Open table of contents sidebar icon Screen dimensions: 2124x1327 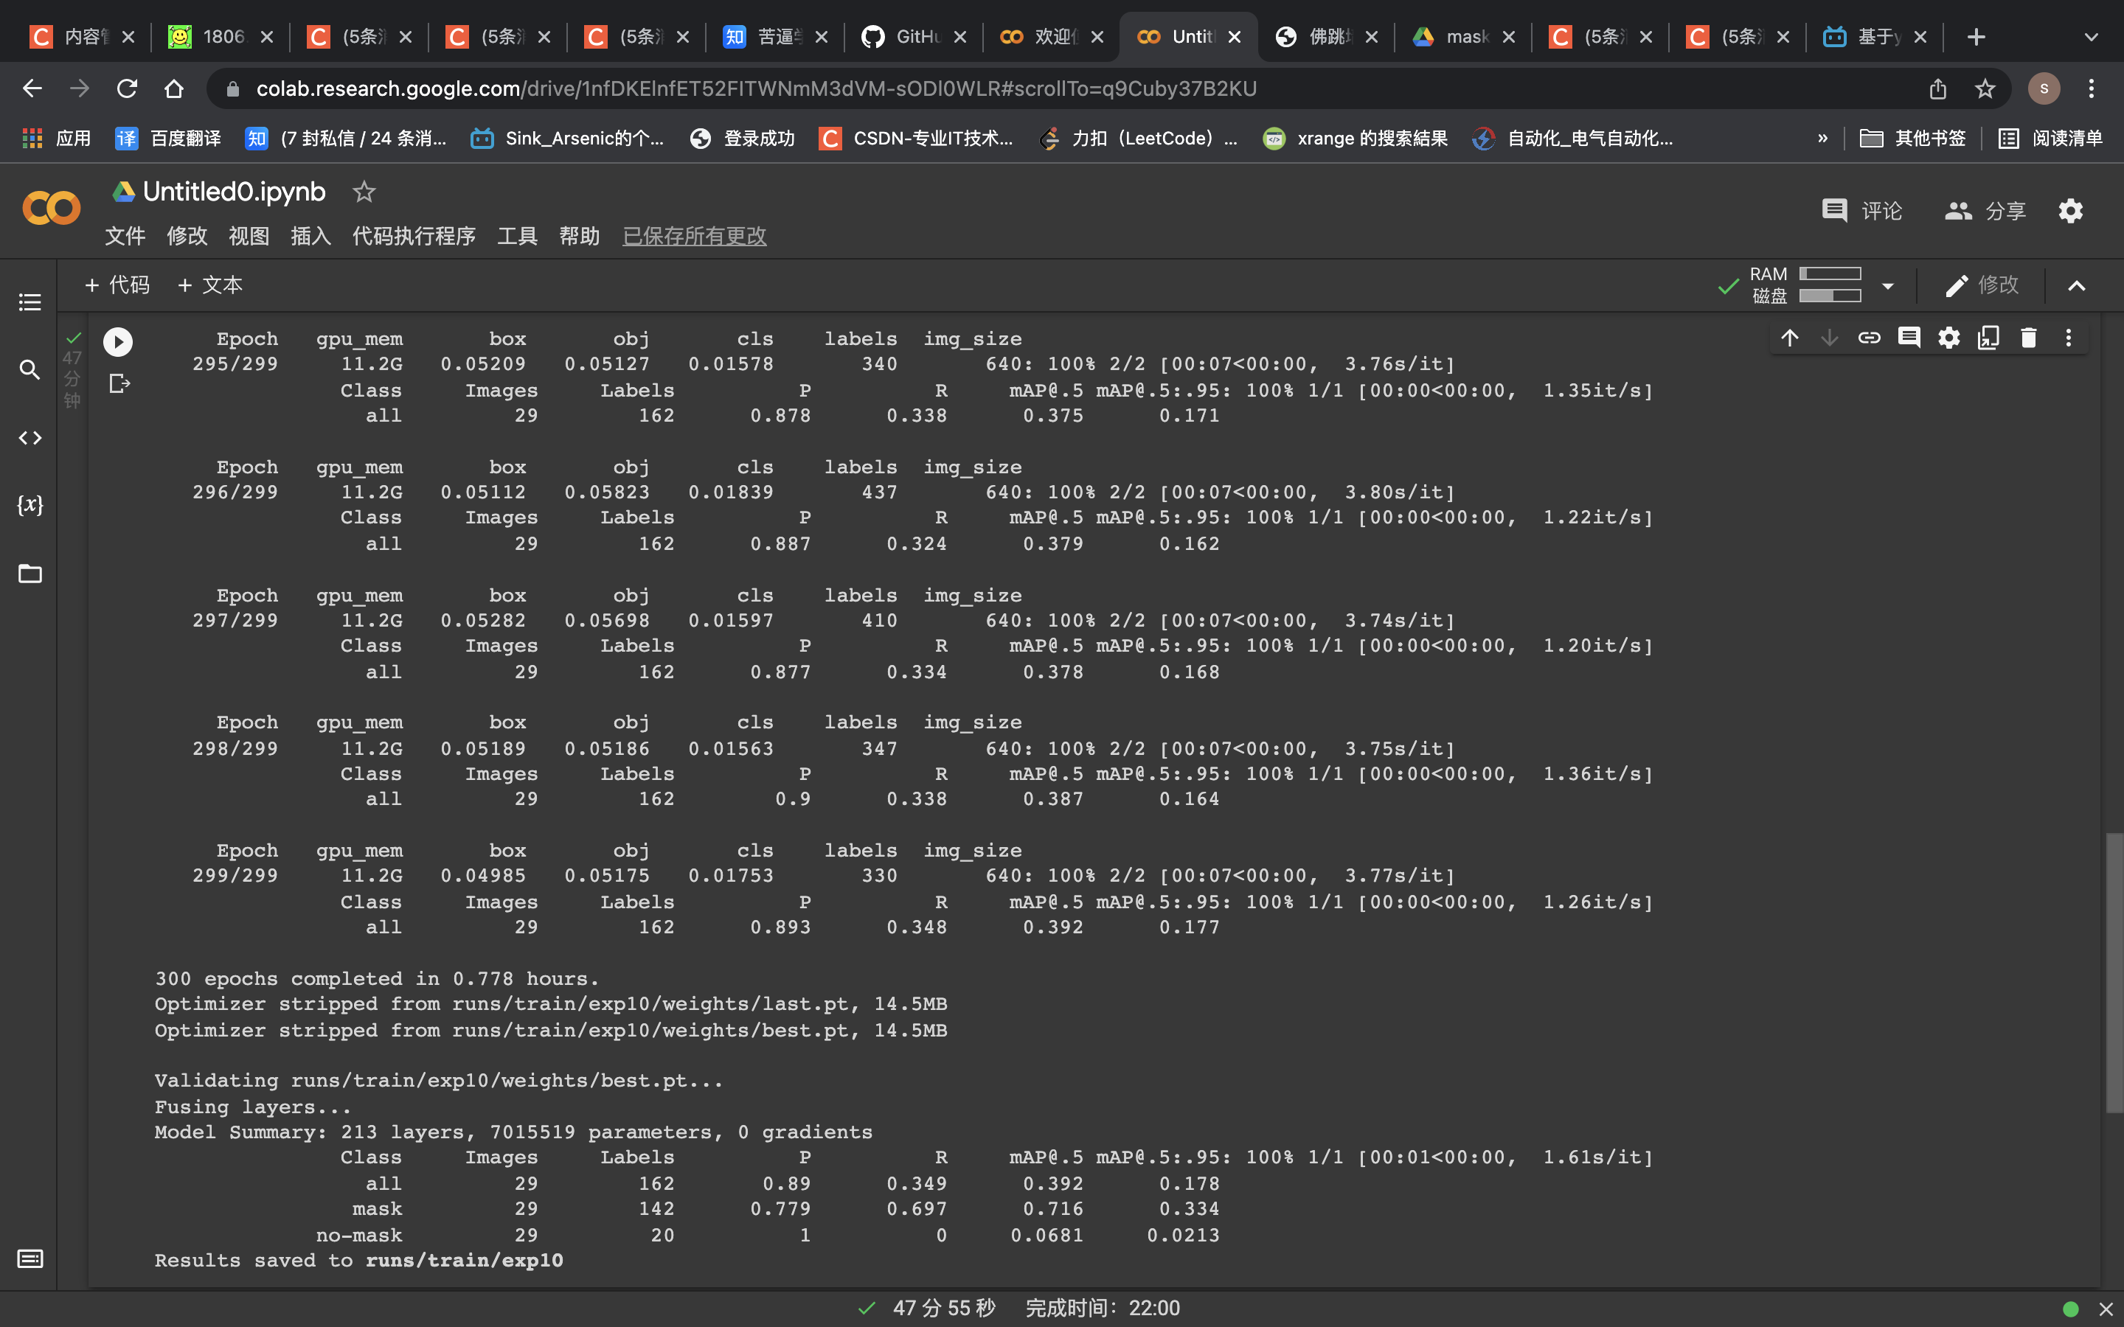click(x=29, y=303)
